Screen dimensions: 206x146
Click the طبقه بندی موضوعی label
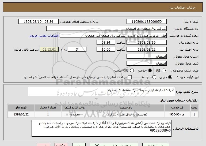click(184, 71)
